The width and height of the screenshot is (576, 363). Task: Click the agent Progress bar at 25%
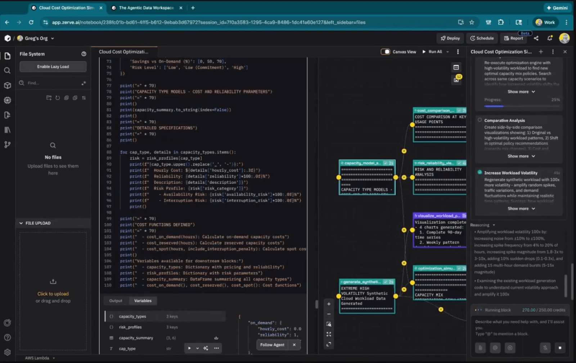[522, 106]
